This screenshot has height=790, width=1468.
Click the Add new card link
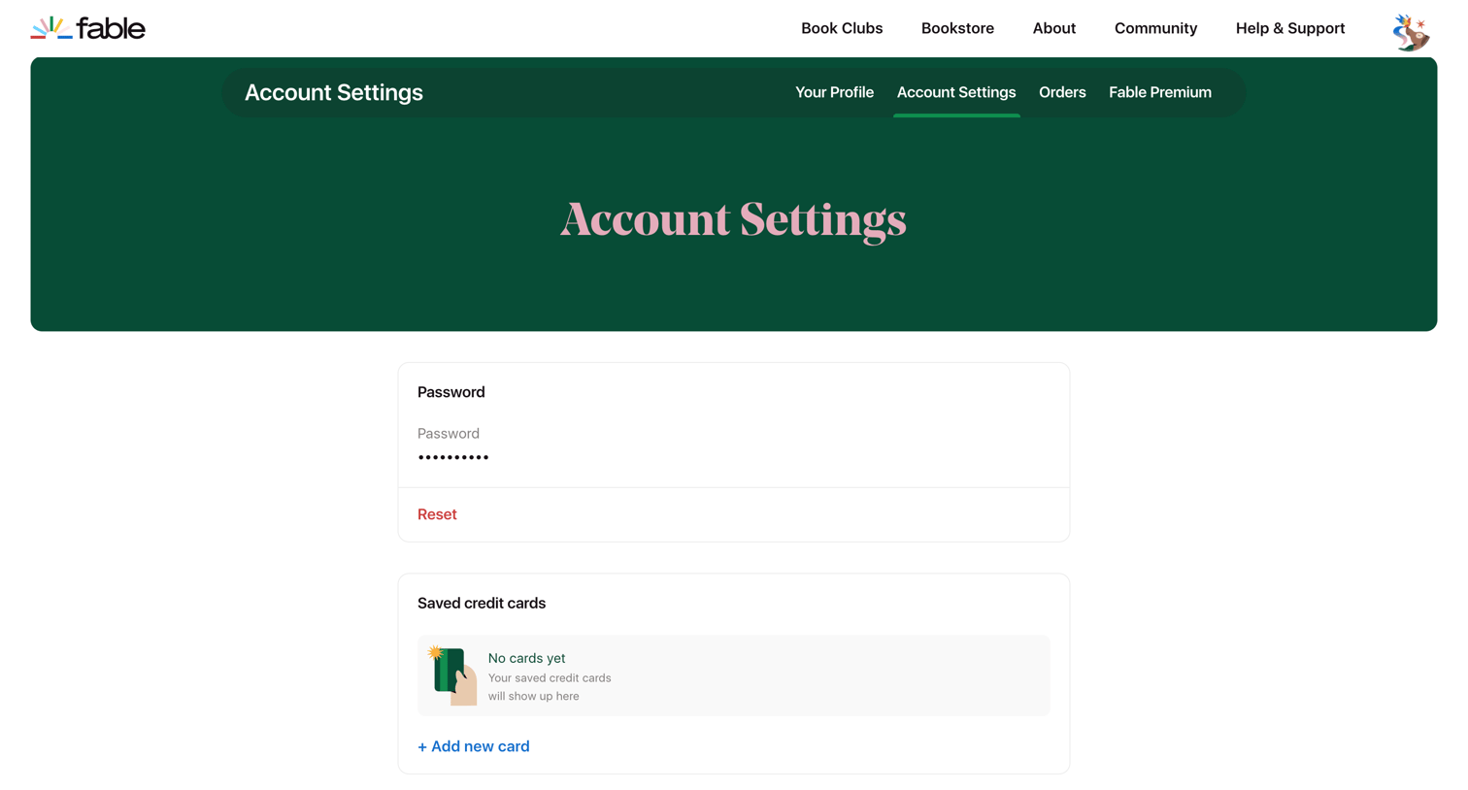(474, 746)
